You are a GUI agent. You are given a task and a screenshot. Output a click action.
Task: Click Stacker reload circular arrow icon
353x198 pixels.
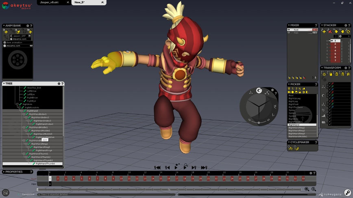348,32
